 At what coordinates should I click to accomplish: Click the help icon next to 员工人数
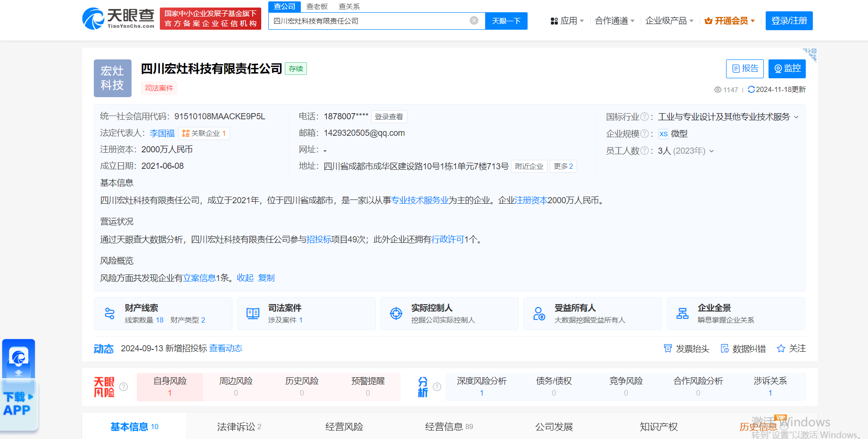click(x=645, y=150)
